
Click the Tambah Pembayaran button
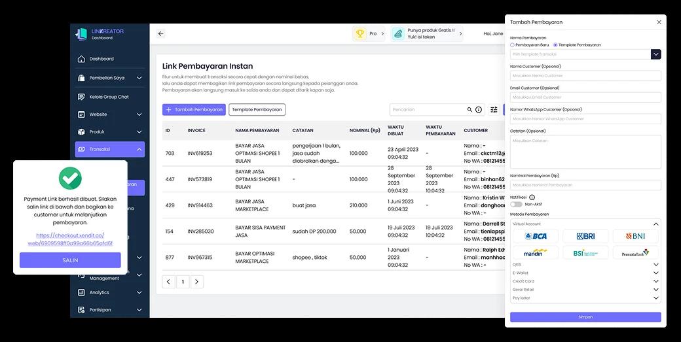tap(194, 110)
